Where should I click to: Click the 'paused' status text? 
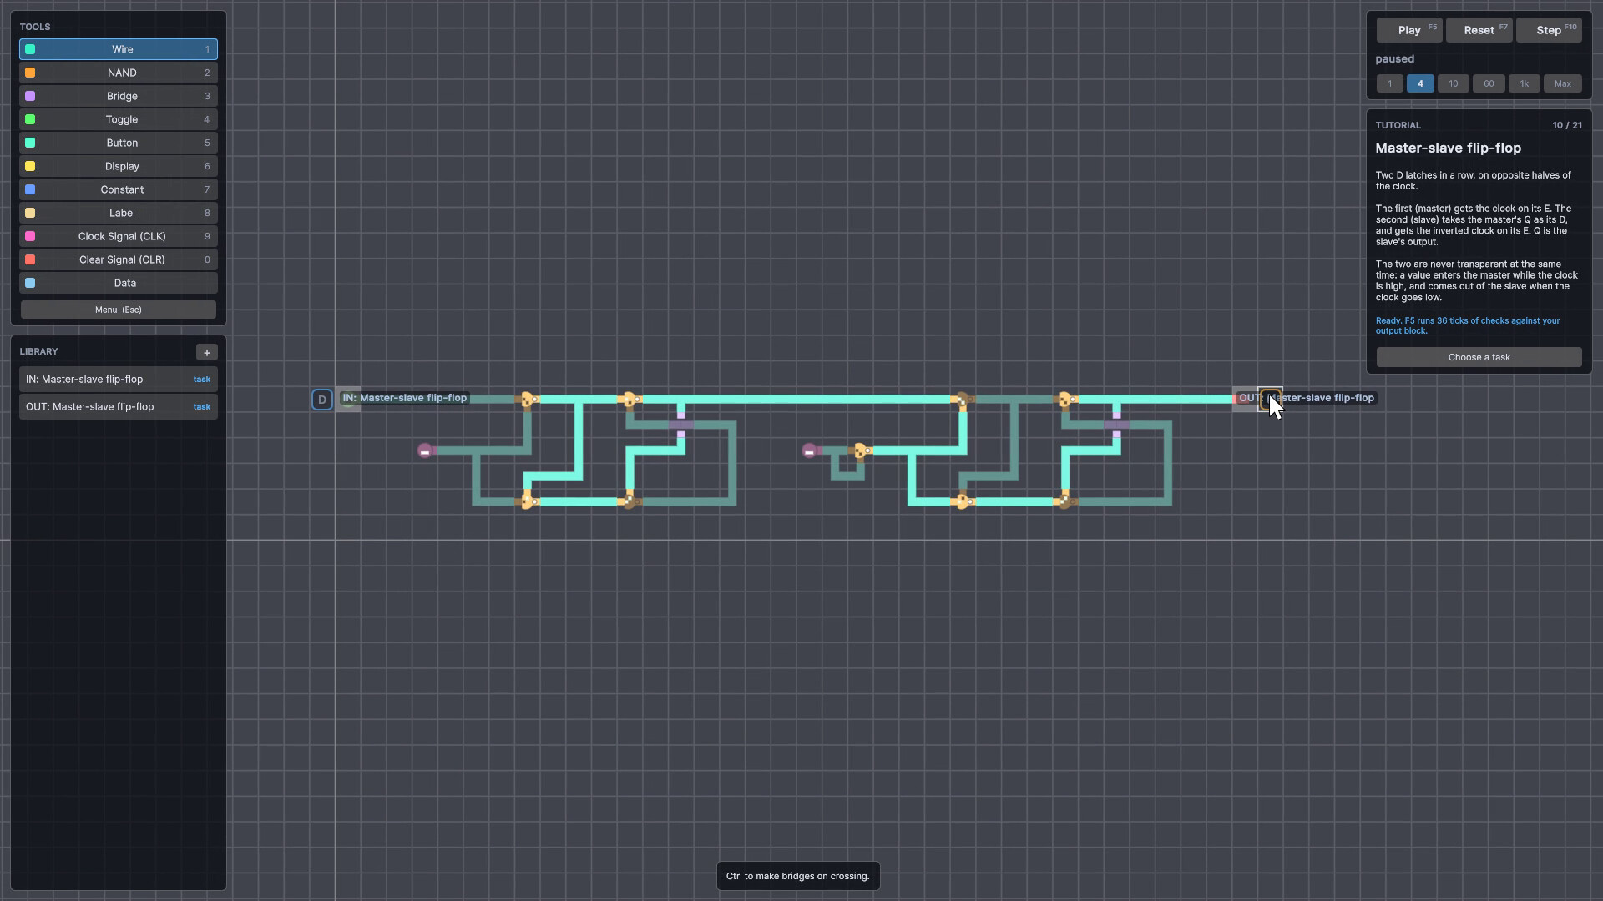[x=1395, y=59]
